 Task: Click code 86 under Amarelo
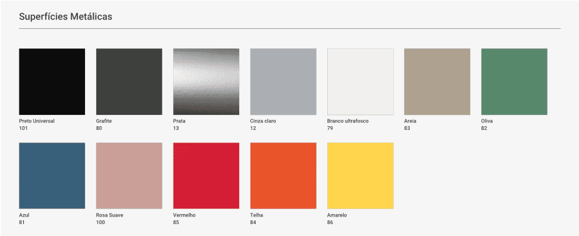(x=330, y=222)
